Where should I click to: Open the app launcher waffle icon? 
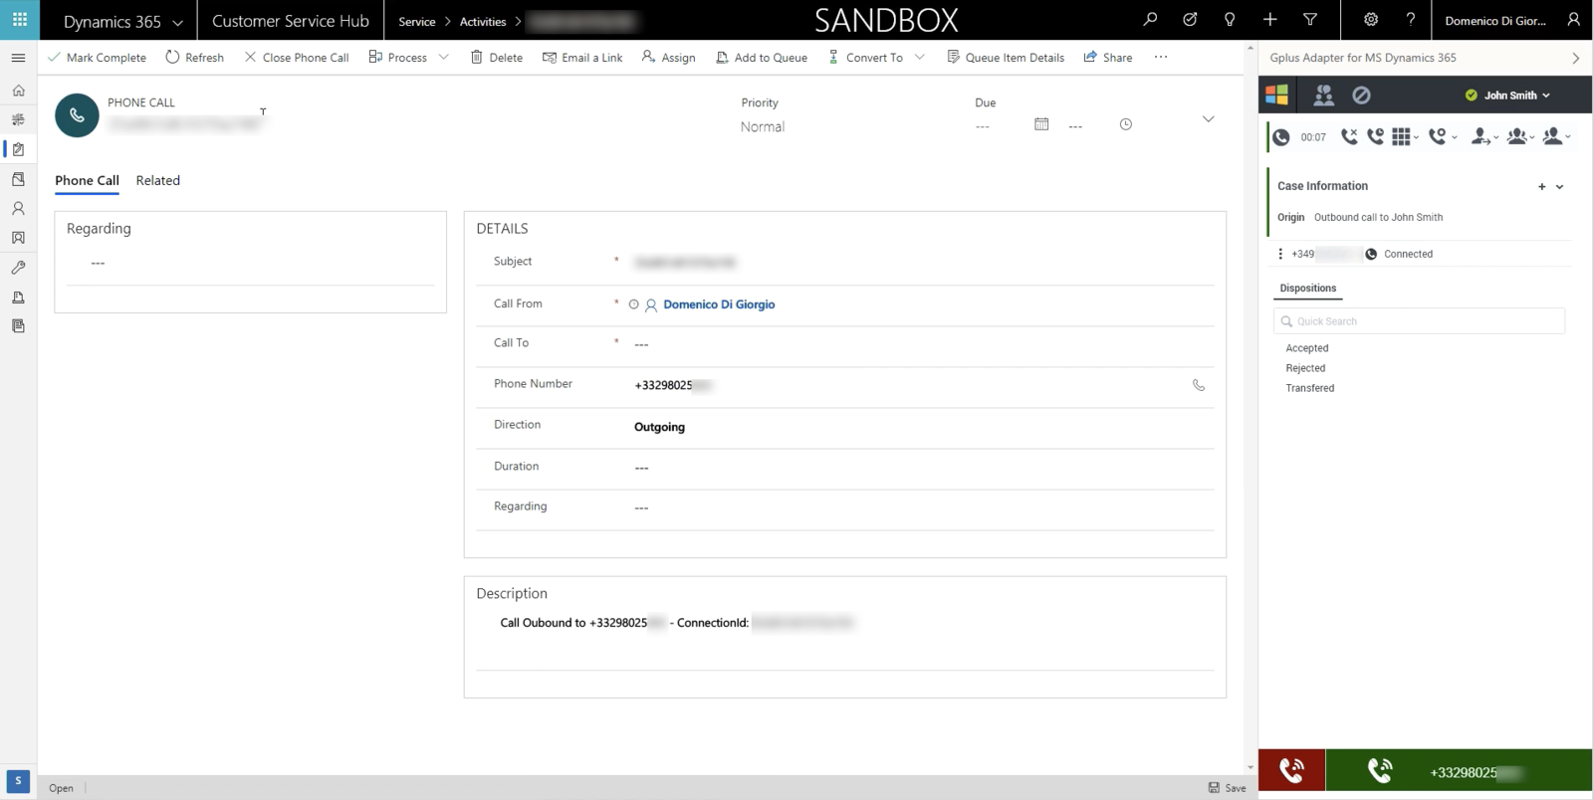point(19,20)
